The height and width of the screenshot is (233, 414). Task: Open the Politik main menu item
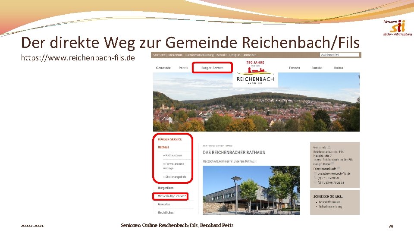tap(183, 68)
